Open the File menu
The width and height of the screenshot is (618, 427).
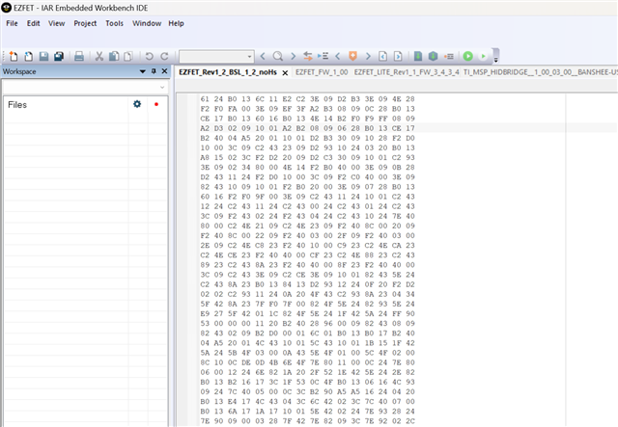(x=12, y=23)
